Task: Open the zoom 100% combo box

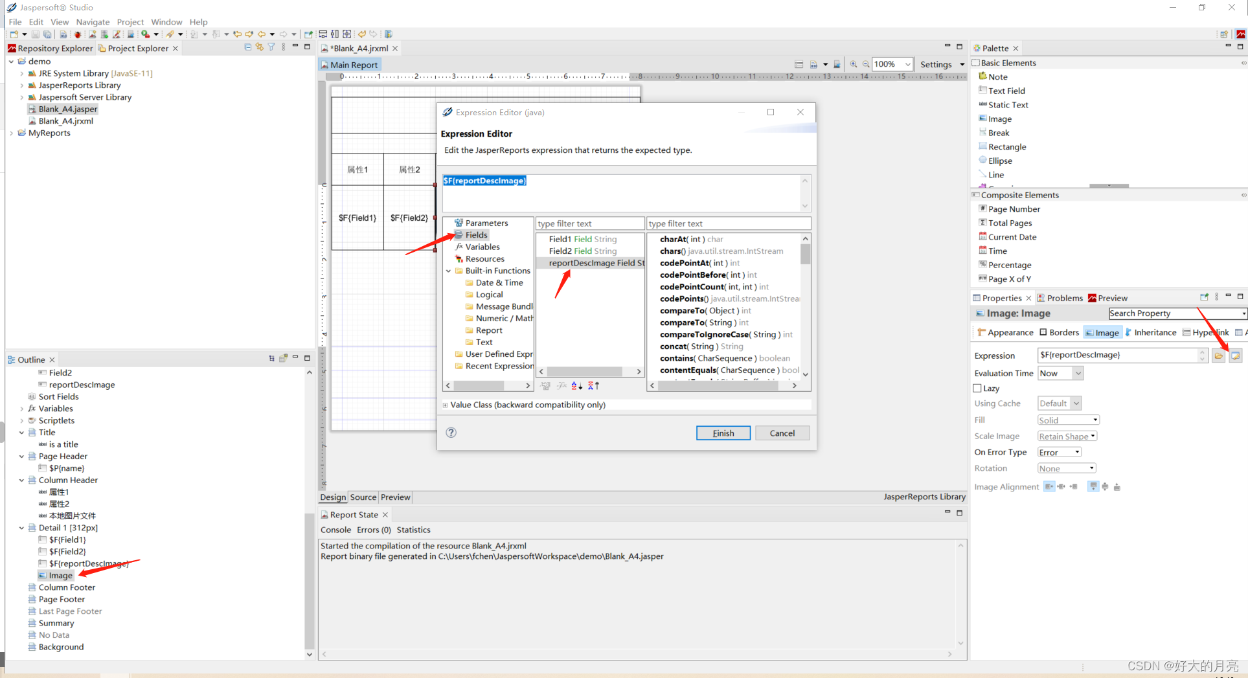Action: [892, 64]
